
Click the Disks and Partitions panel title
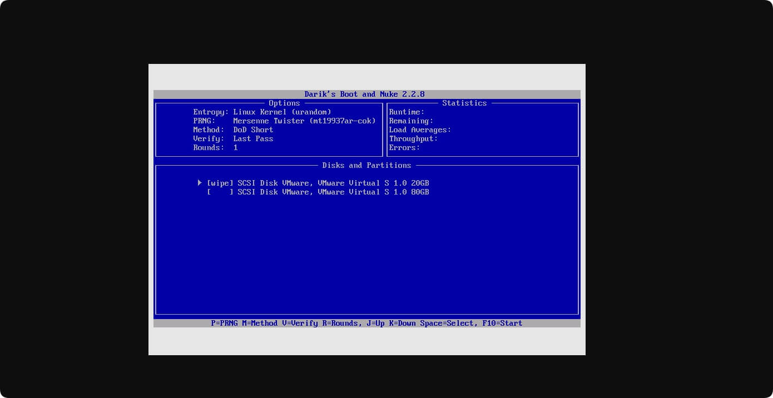pos(366,165)
